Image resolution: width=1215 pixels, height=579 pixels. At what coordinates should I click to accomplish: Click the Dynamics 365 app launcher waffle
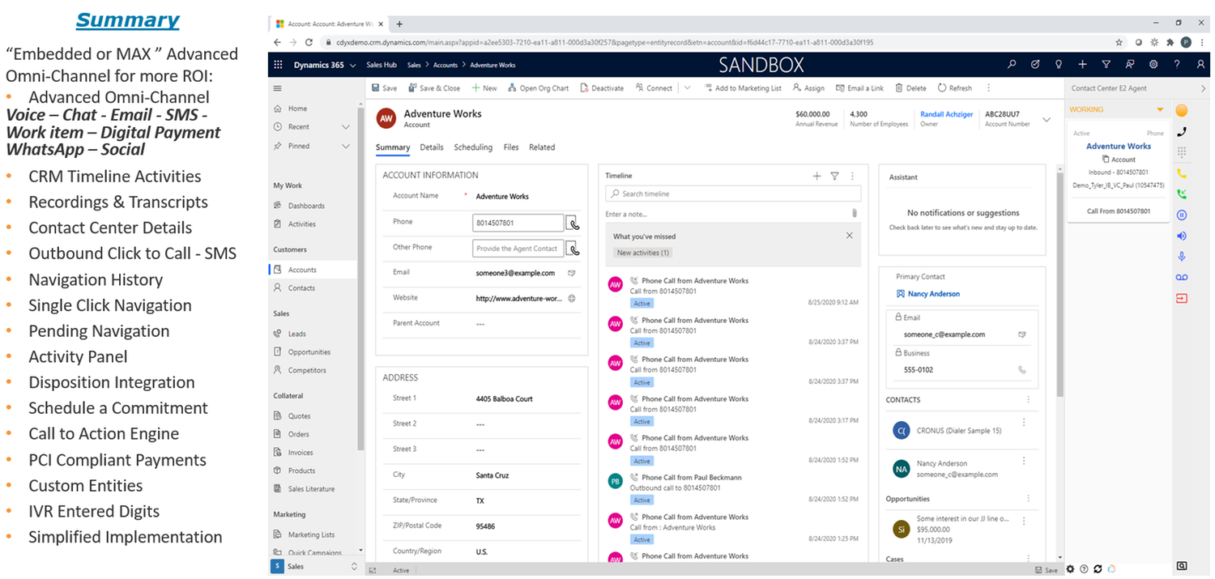tap(278, 65)
